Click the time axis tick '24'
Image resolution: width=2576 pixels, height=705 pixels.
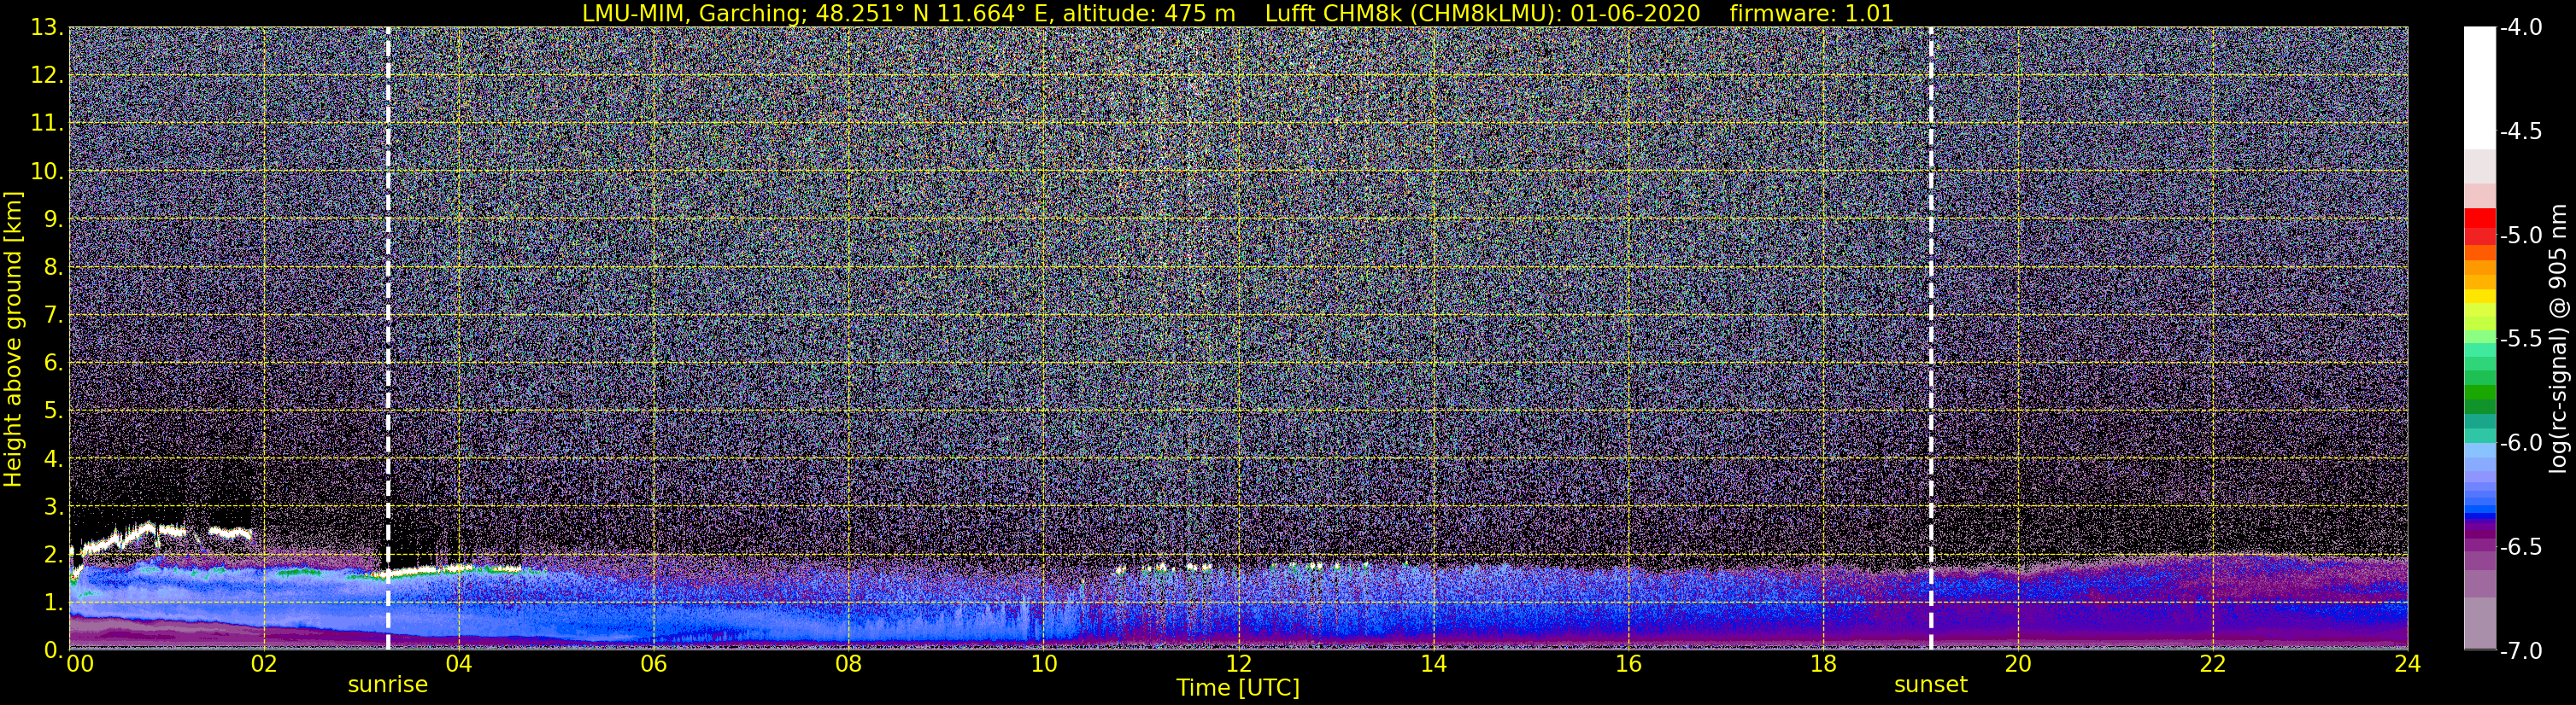2407,665
